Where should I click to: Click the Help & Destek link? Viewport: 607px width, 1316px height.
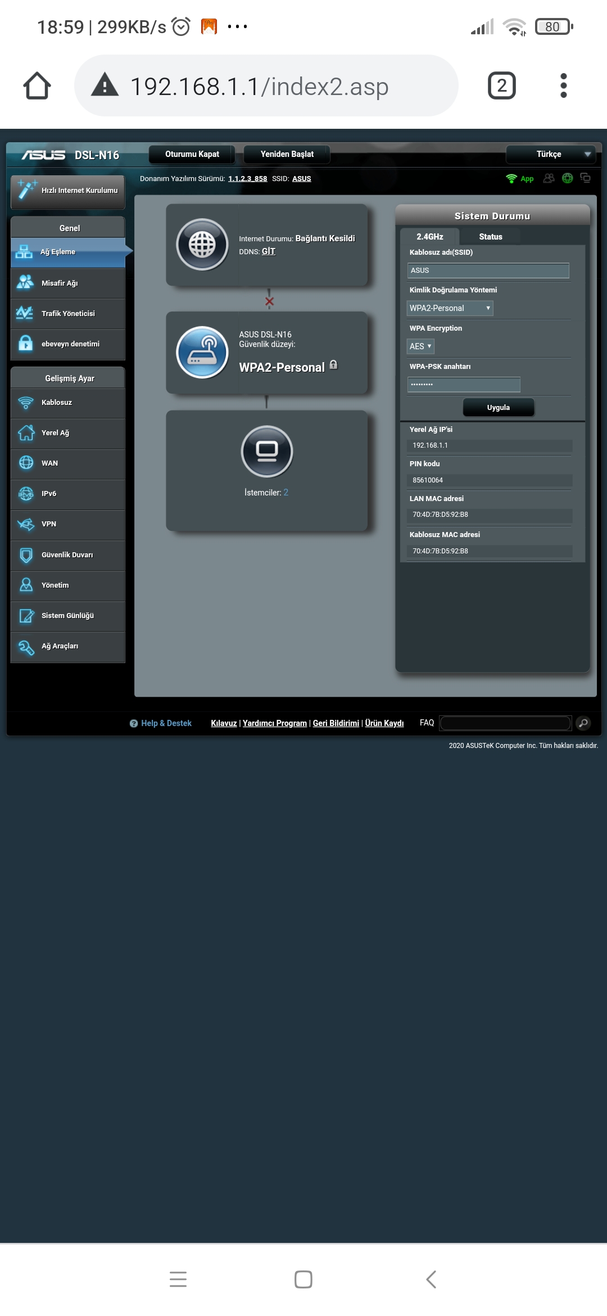point(166,723)
